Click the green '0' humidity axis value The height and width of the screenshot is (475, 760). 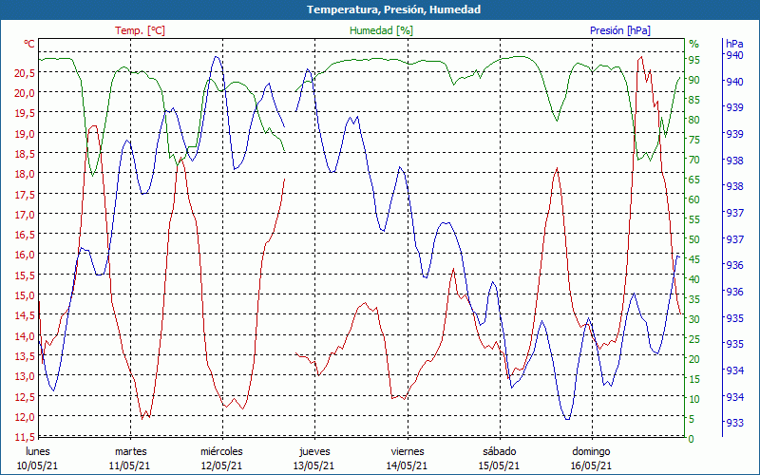(692, 438)
